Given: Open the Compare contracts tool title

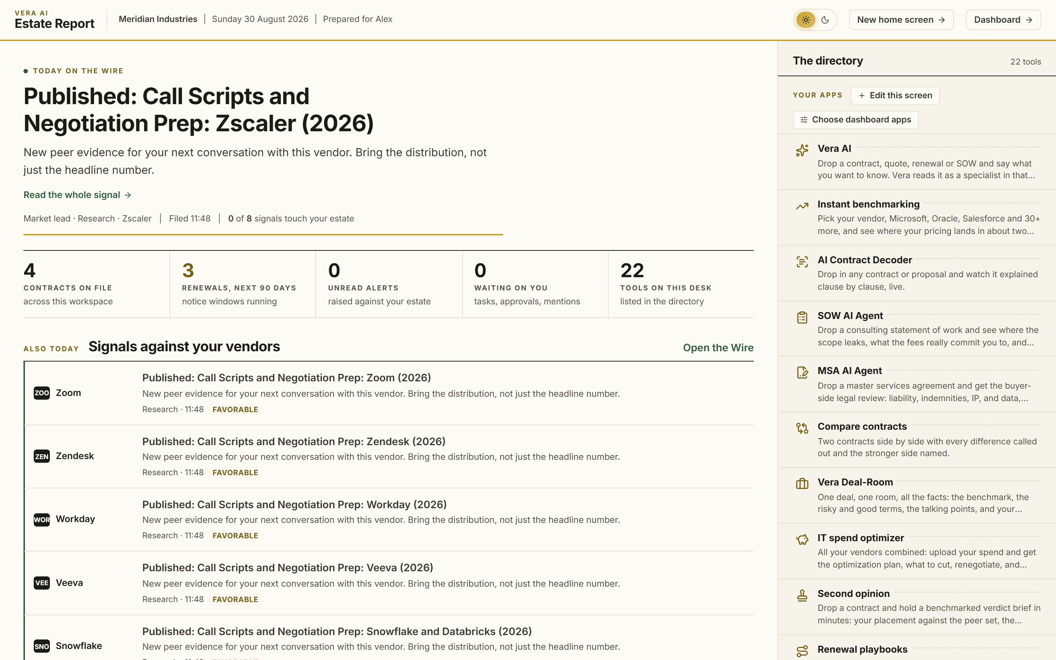Looking at the screenshot, I should (x=862, y=426).
